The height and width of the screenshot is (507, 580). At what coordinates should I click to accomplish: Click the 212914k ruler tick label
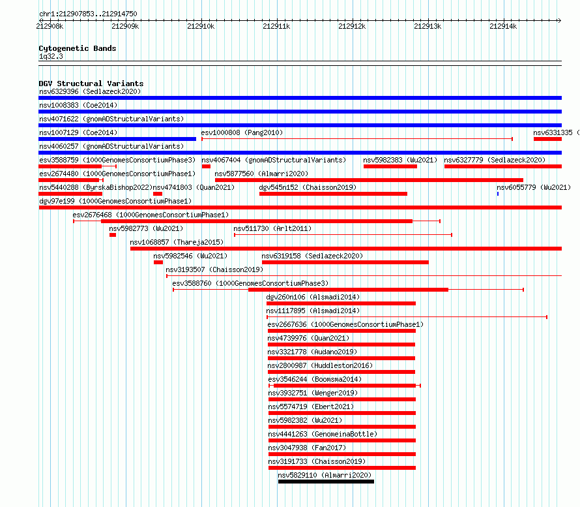tap(503, 26)
